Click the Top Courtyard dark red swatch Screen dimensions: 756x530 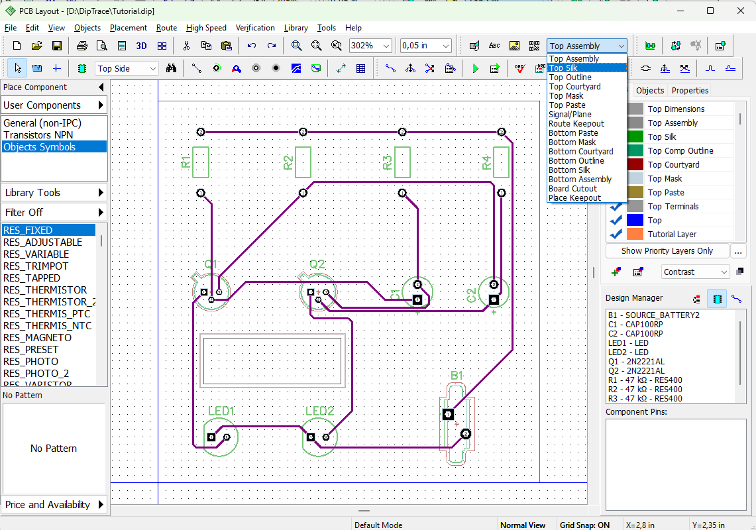(635, 164)
